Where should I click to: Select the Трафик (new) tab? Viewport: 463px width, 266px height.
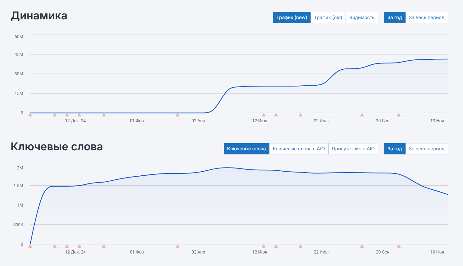291,18
